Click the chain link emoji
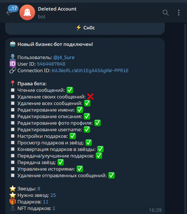187x214 pixels. click(13, 70)
